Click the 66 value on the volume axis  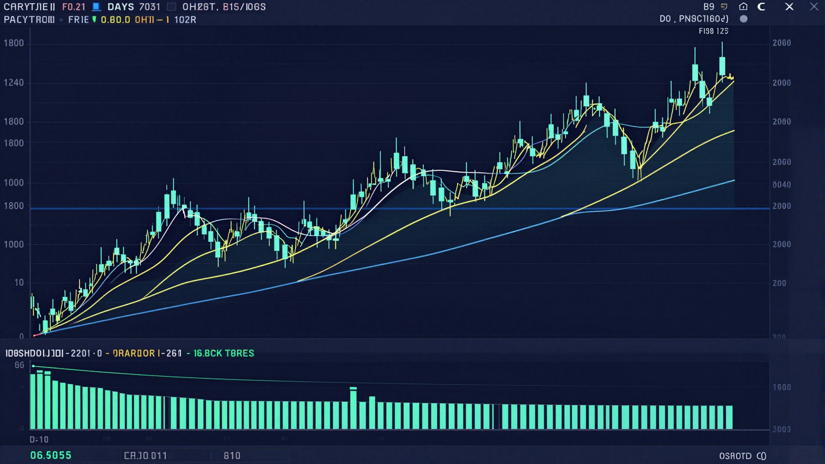click(x=19, y=365)
